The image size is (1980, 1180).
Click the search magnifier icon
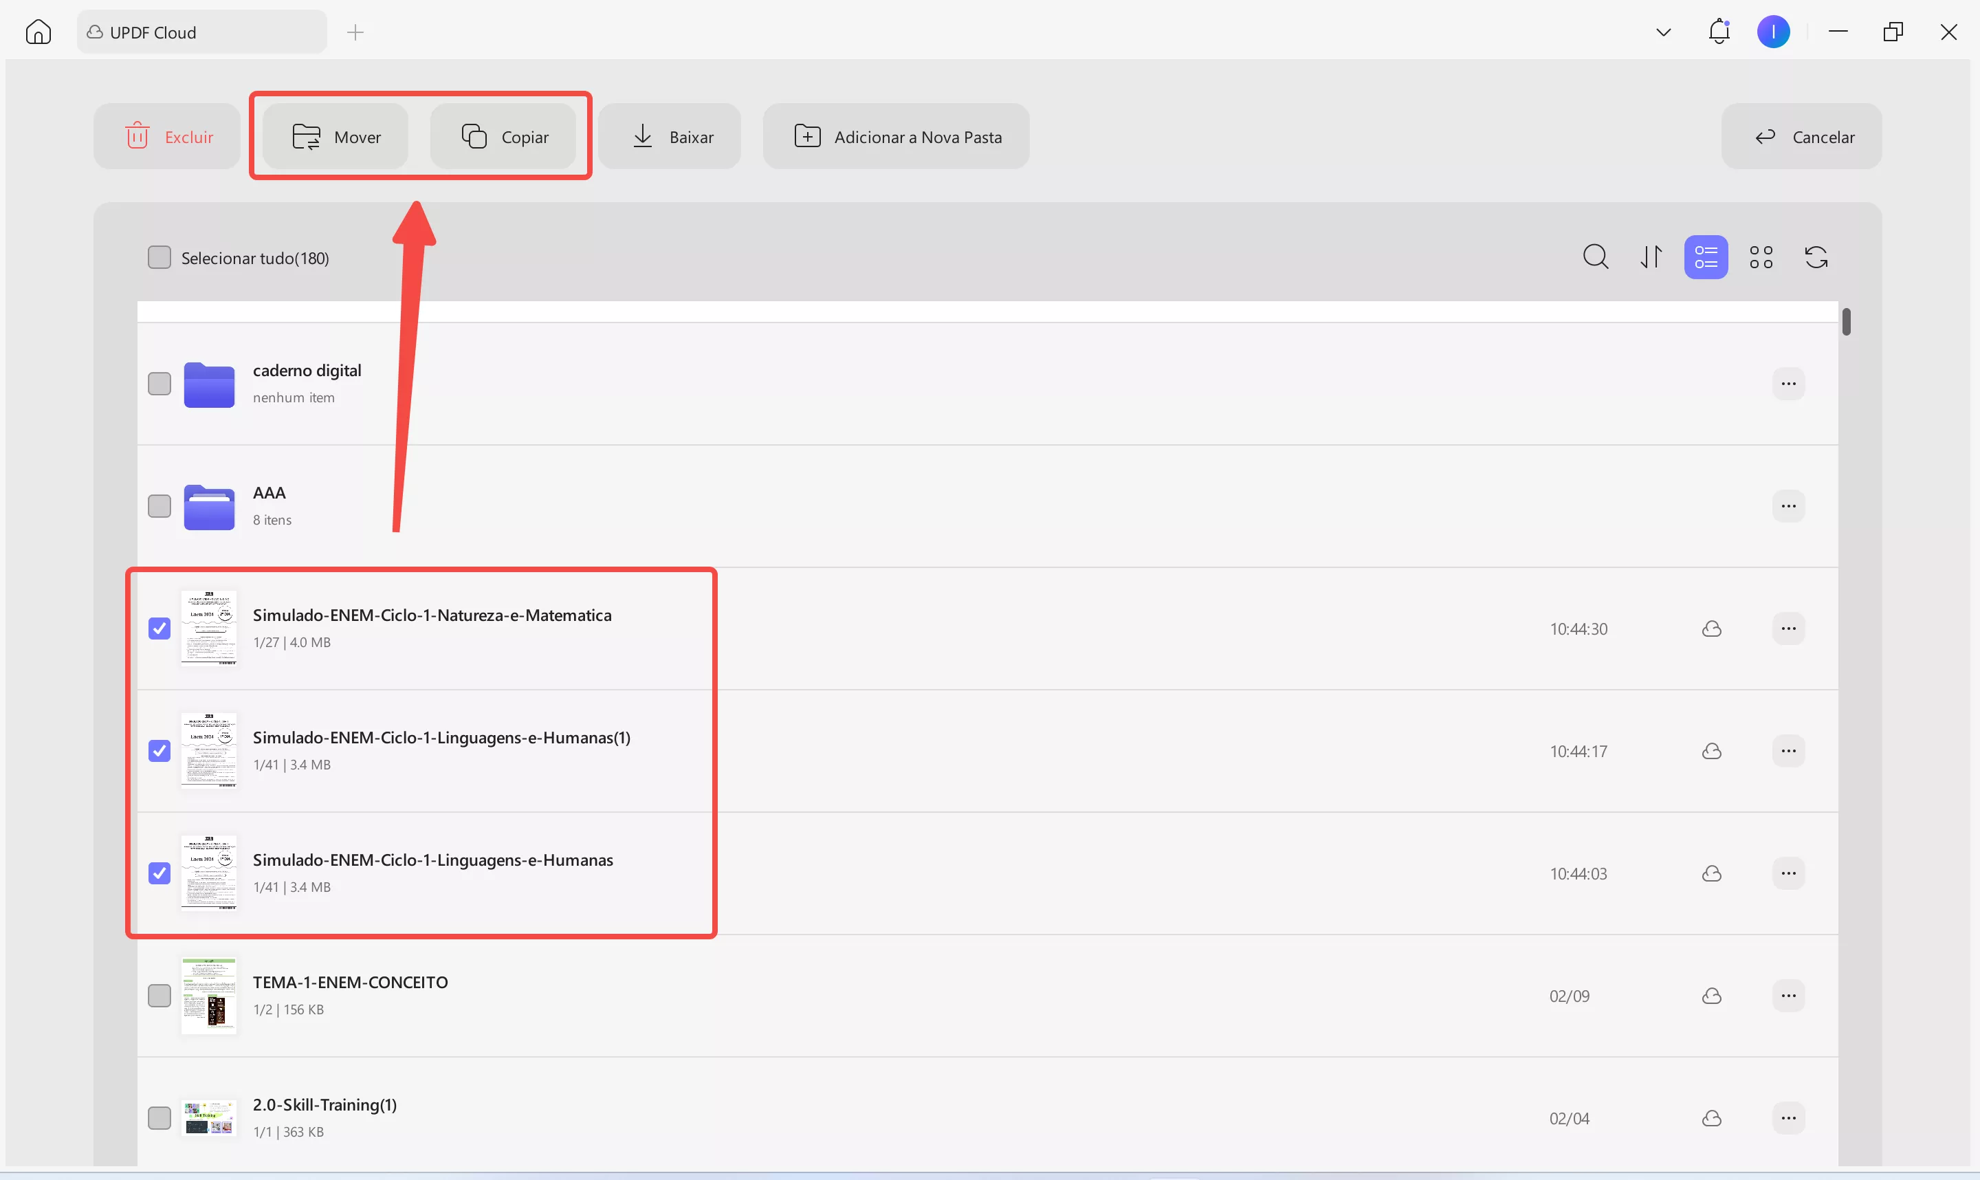(1595, 256)
